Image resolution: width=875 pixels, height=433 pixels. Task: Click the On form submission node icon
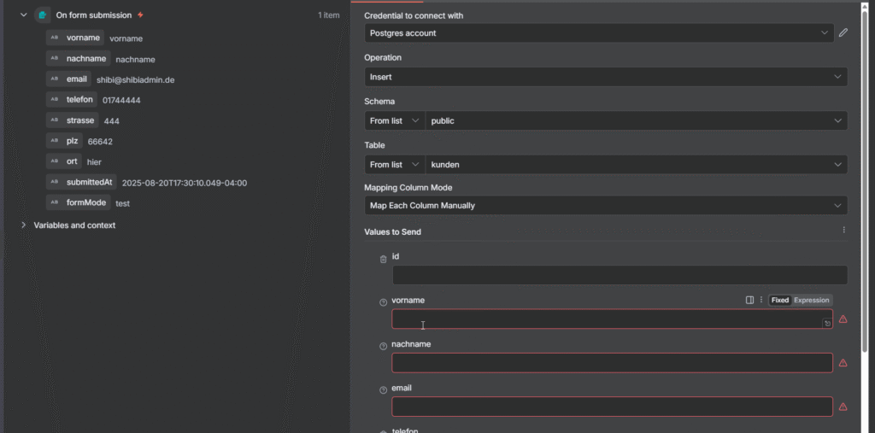point(43,15)
